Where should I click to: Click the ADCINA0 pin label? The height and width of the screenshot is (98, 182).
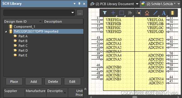[x=114, y=40]
